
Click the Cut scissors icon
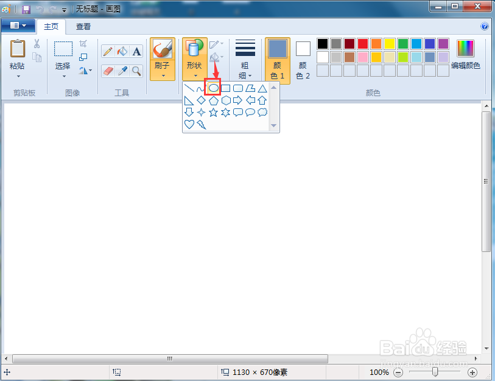click(37, 44)
